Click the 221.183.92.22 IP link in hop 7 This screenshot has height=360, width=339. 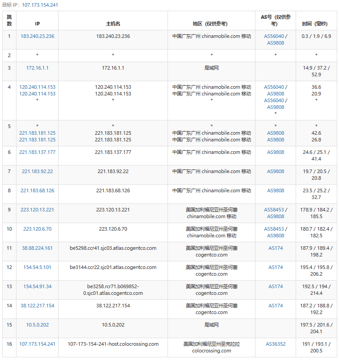click(38, 171)
